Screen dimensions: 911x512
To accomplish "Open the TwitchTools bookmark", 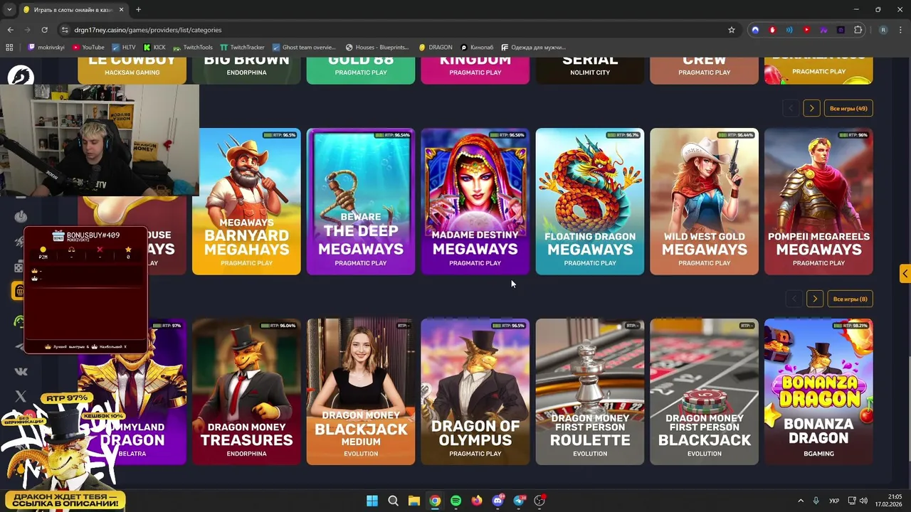I will pyautogui.click(x=192, y=48).
